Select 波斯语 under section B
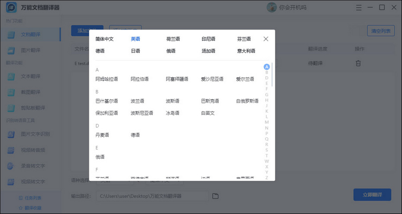Image resolution: width=402 pixels, height=214 pixels. pyautogui.click(x=173, y=101)
